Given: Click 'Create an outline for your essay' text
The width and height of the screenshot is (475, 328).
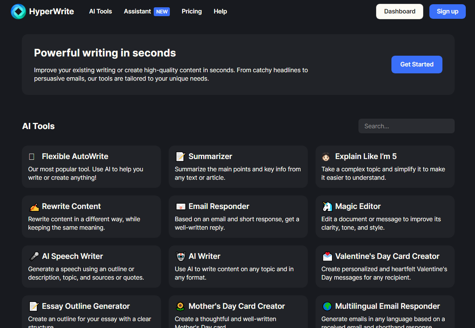Looking at the screenshot, I should click(x=90, y=323).
